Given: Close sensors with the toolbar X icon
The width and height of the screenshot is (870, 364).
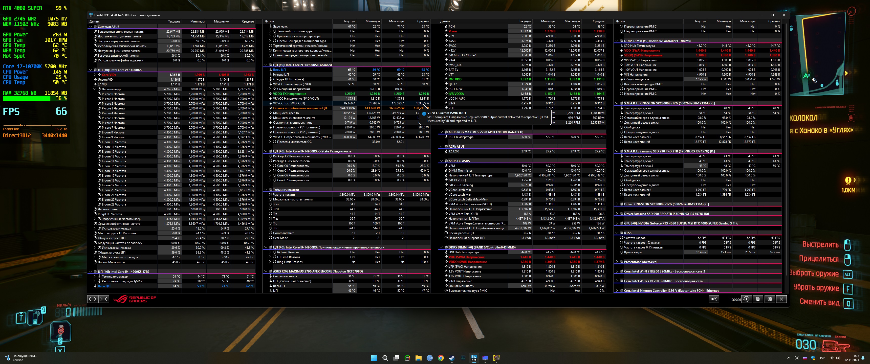Looking at the screenshot, I should click(781, 299).
